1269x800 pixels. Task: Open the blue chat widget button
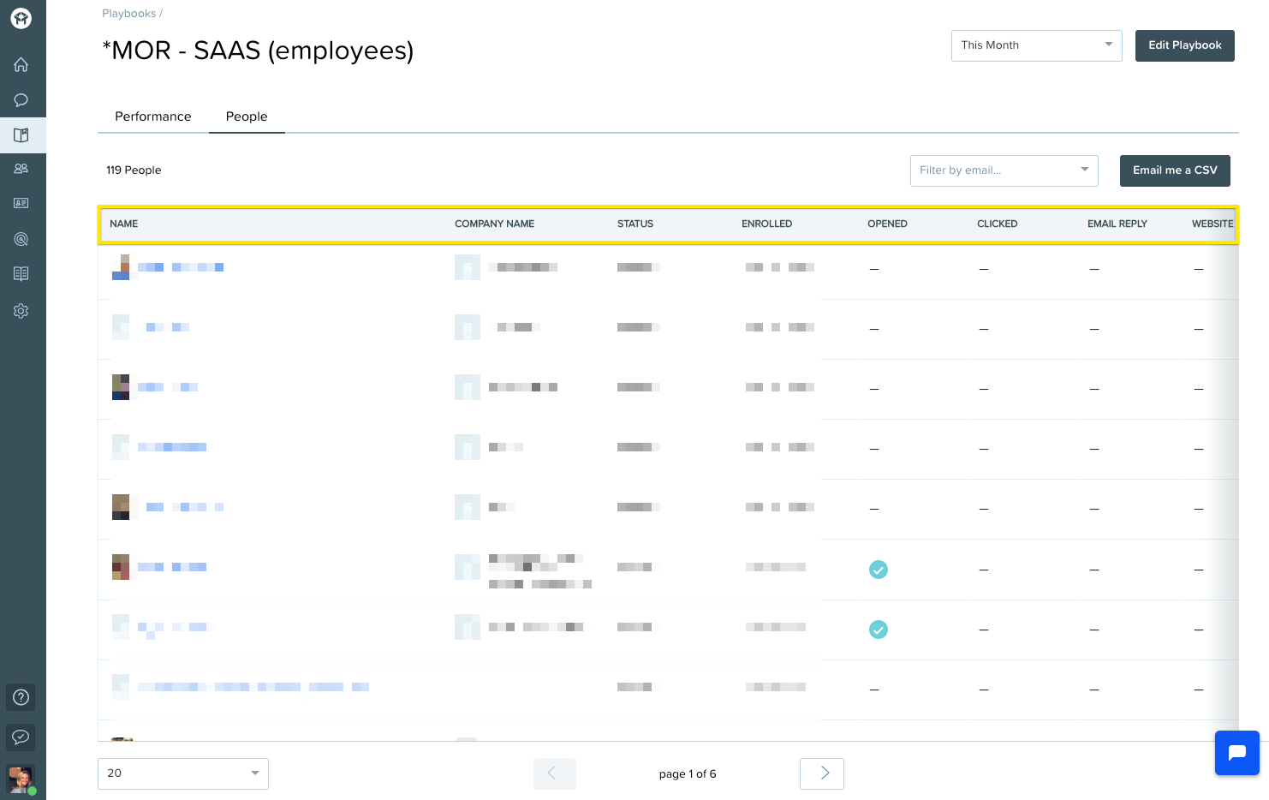click(1237, 753)
